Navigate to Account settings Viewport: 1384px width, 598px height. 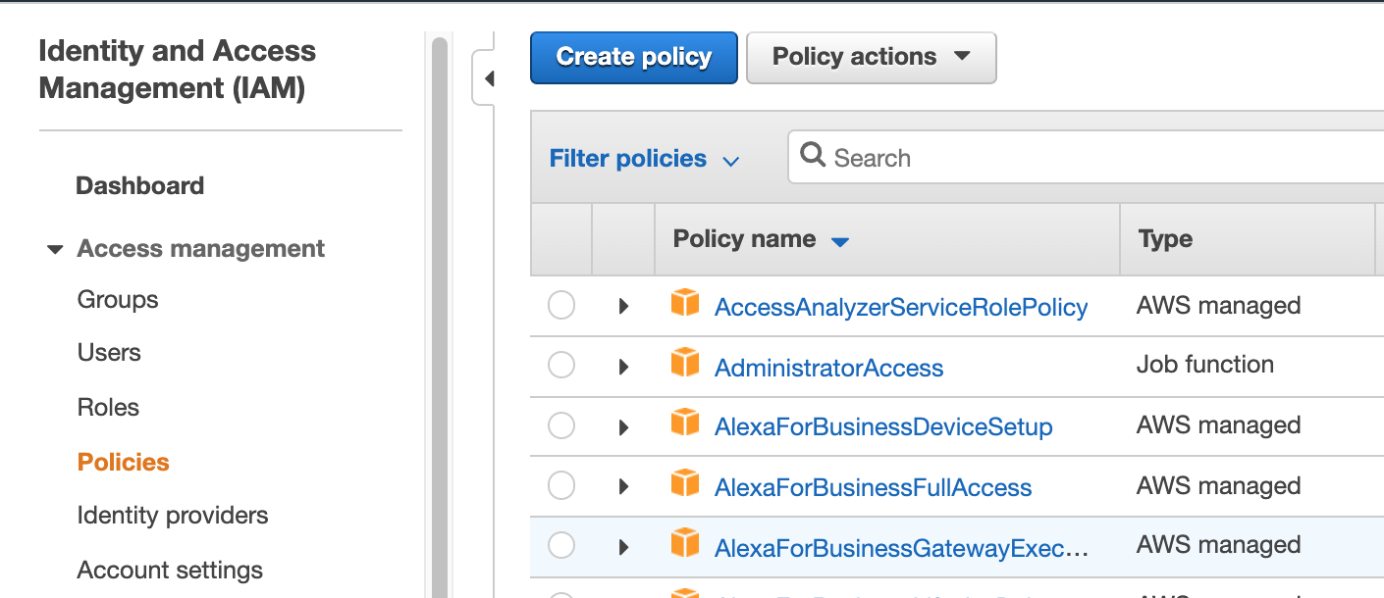click(169, 570)
